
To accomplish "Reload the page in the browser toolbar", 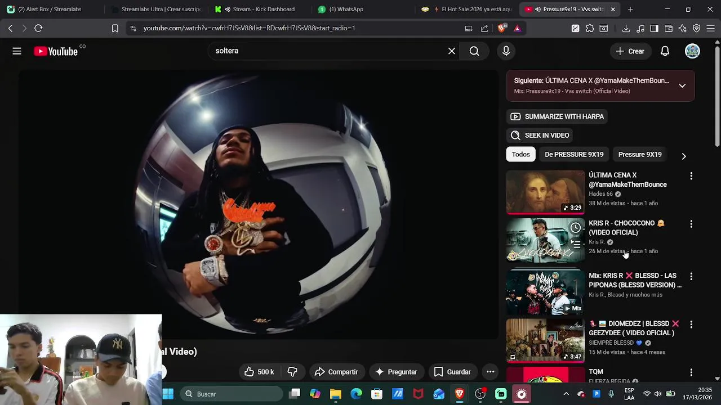I will pyautogui.click(x=38, y=28).
